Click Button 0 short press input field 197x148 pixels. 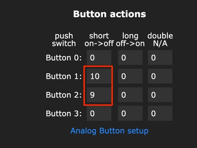pos(99,58)
